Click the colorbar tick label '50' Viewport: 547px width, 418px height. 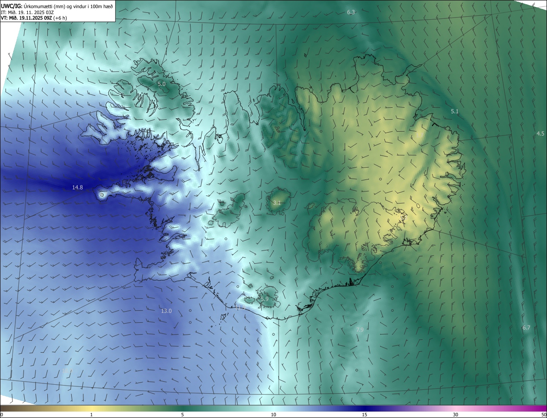click(x=544, y=415)
